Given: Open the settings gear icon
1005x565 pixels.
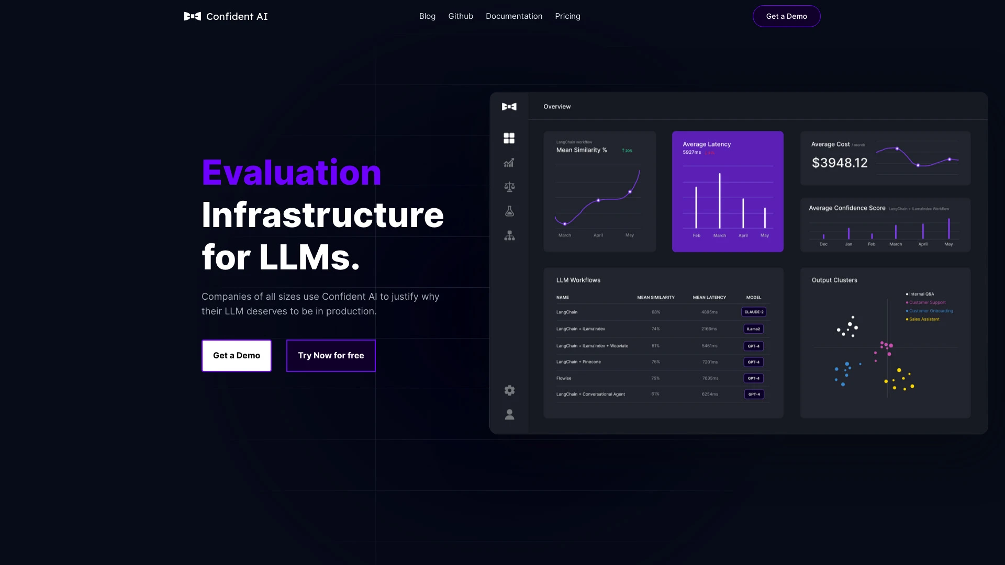Looking at the screenshot, I should pyautogui.click(x=509, y=390).
